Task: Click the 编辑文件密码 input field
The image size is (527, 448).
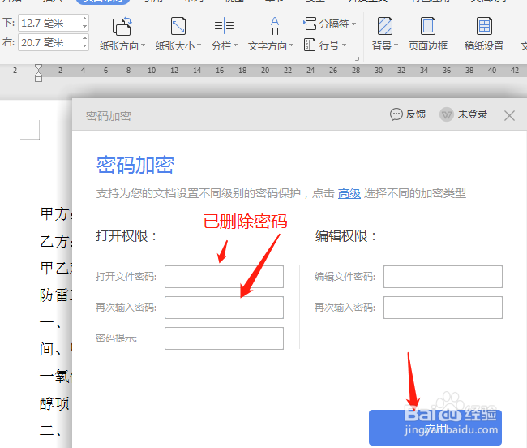Action: pyautogui.click(x=443, y=277)
